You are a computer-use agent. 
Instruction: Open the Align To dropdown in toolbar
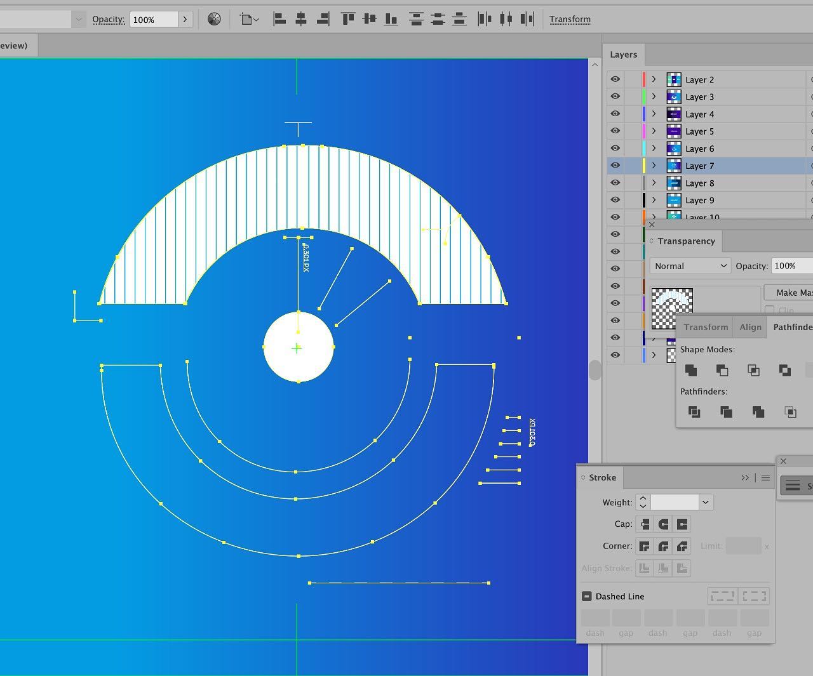click(250, 19)
